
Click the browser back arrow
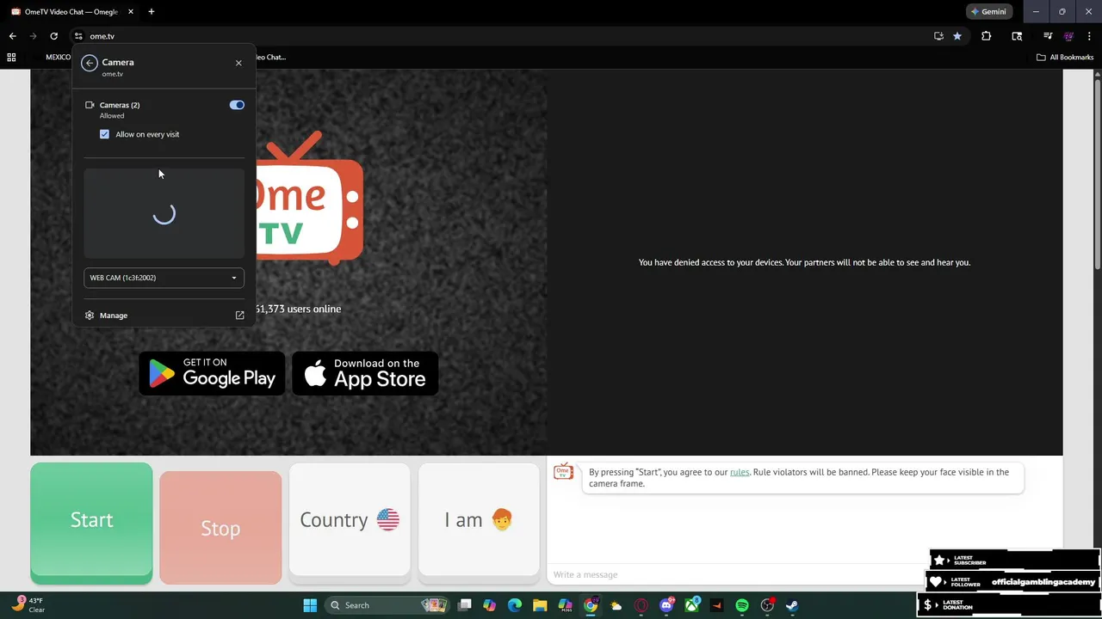(x=12, y=36)
